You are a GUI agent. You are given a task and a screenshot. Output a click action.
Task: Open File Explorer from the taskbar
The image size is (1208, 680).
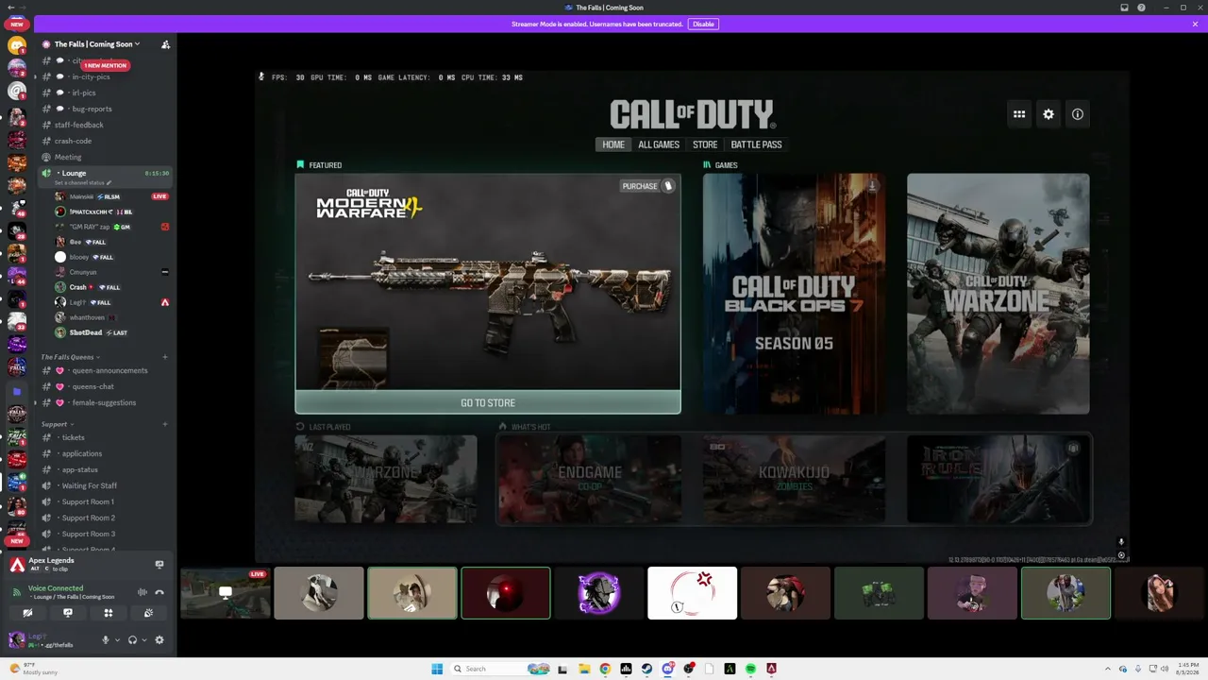(x=584, y=669)
